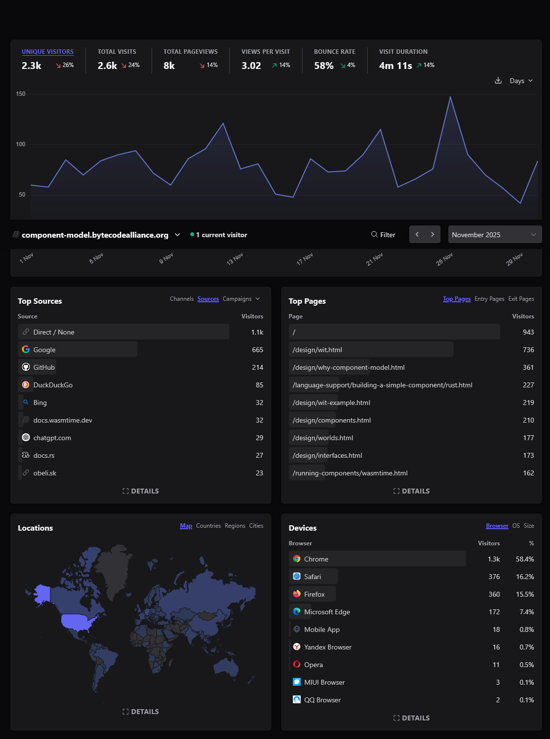Click the DuckDuckGo source icon

(26, 385)
